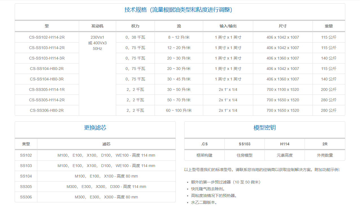Viewport: 360px width, 208px height.
Task: Click the 重量 column header
Action: 329,26
